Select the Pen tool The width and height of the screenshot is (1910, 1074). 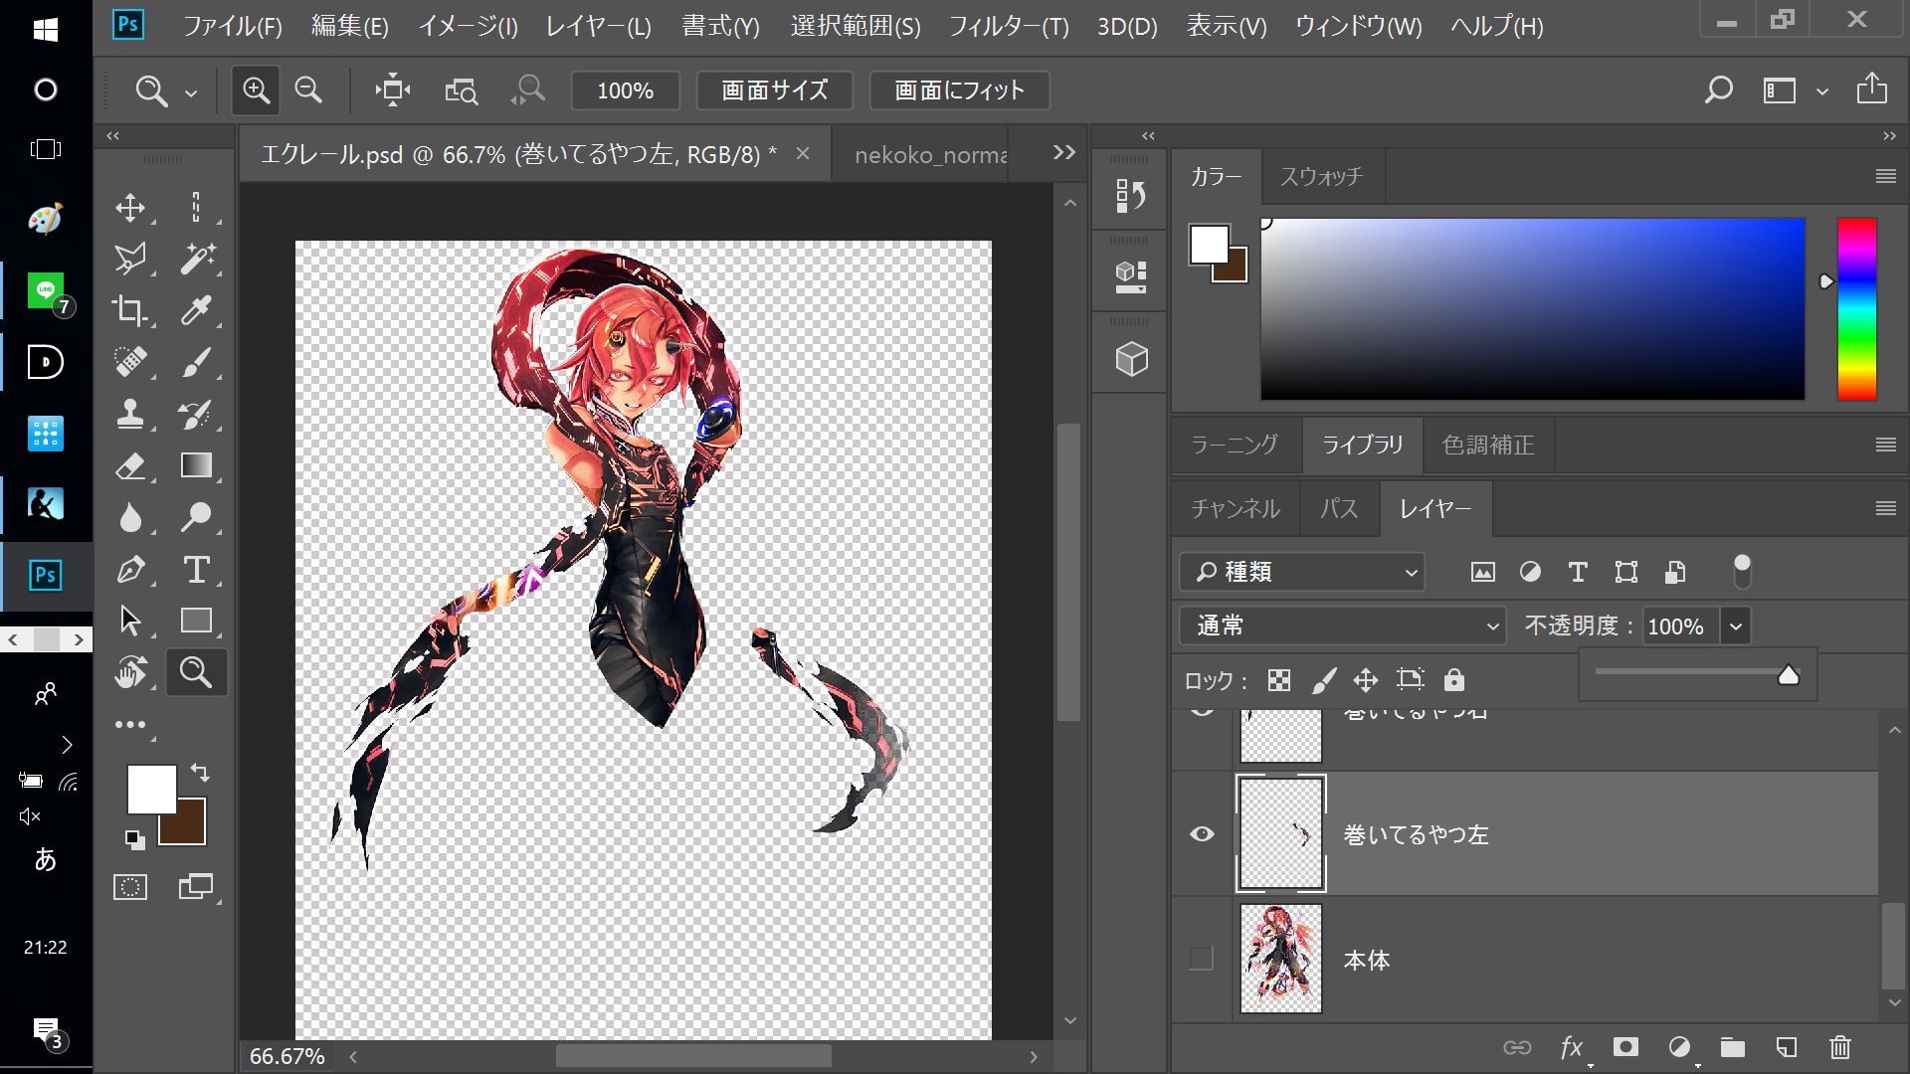pyautogui.click(x=130, y=570)
